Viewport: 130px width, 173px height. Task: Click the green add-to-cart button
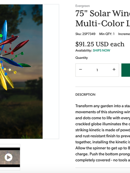[x=126, y=70]
